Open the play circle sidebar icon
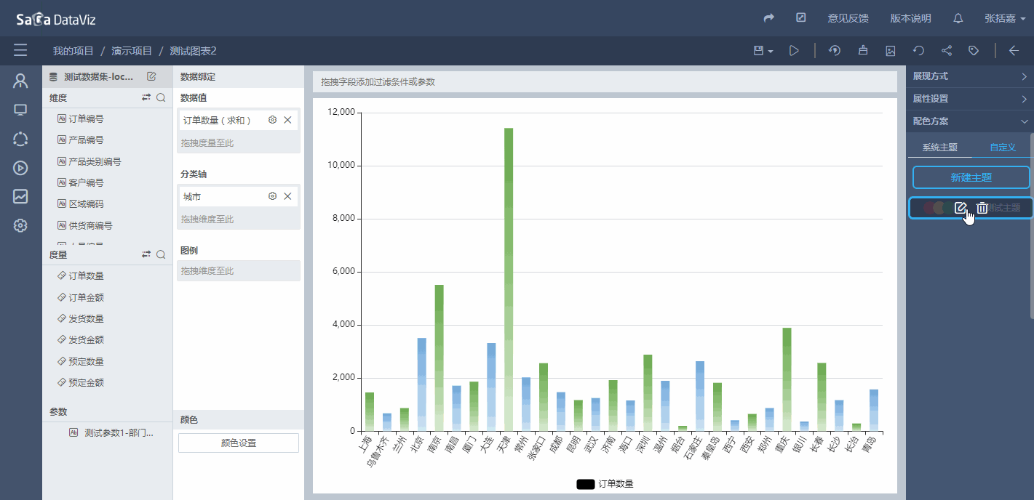This screenshot has width=1034, height=500. [20, 168]
